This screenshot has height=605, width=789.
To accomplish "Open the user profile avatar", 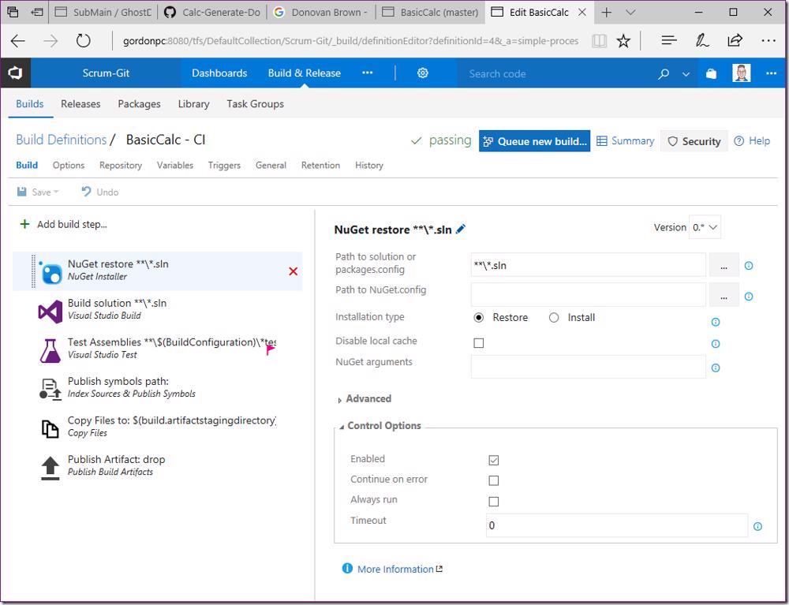I will [741, 73].
